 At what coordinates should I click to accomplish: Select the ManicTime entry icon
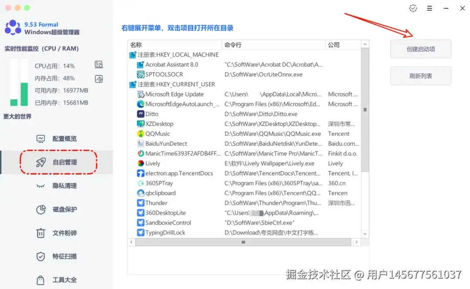[x=140, y=154]
